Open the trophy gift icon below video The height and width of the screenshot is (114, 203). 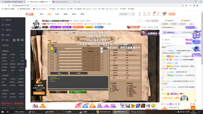click(42, 106)
